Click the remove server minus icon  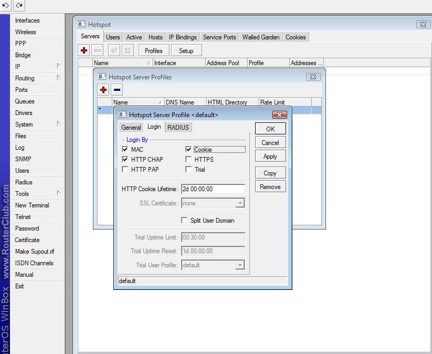pyautogui.click(x=97, y=50)
